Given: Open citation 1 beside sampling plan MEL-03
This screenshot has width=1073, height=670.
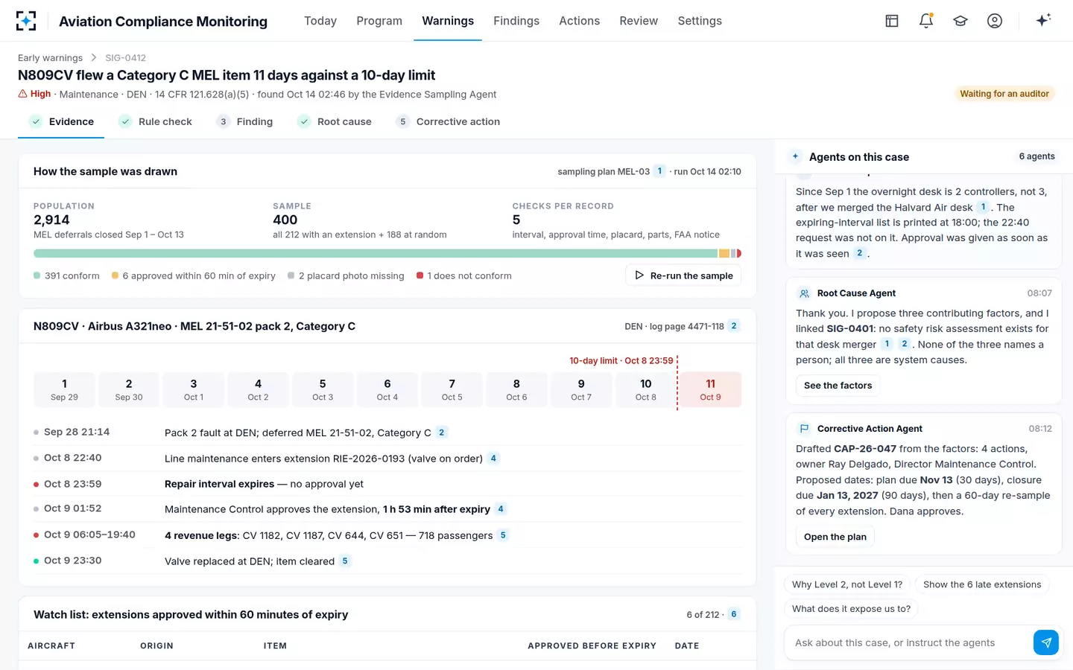Looking at the screenshot, I should (x=659, y=171).
